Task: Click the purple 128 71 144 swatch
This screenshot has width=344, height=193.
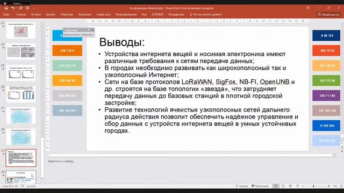Action: click(326, 95)
